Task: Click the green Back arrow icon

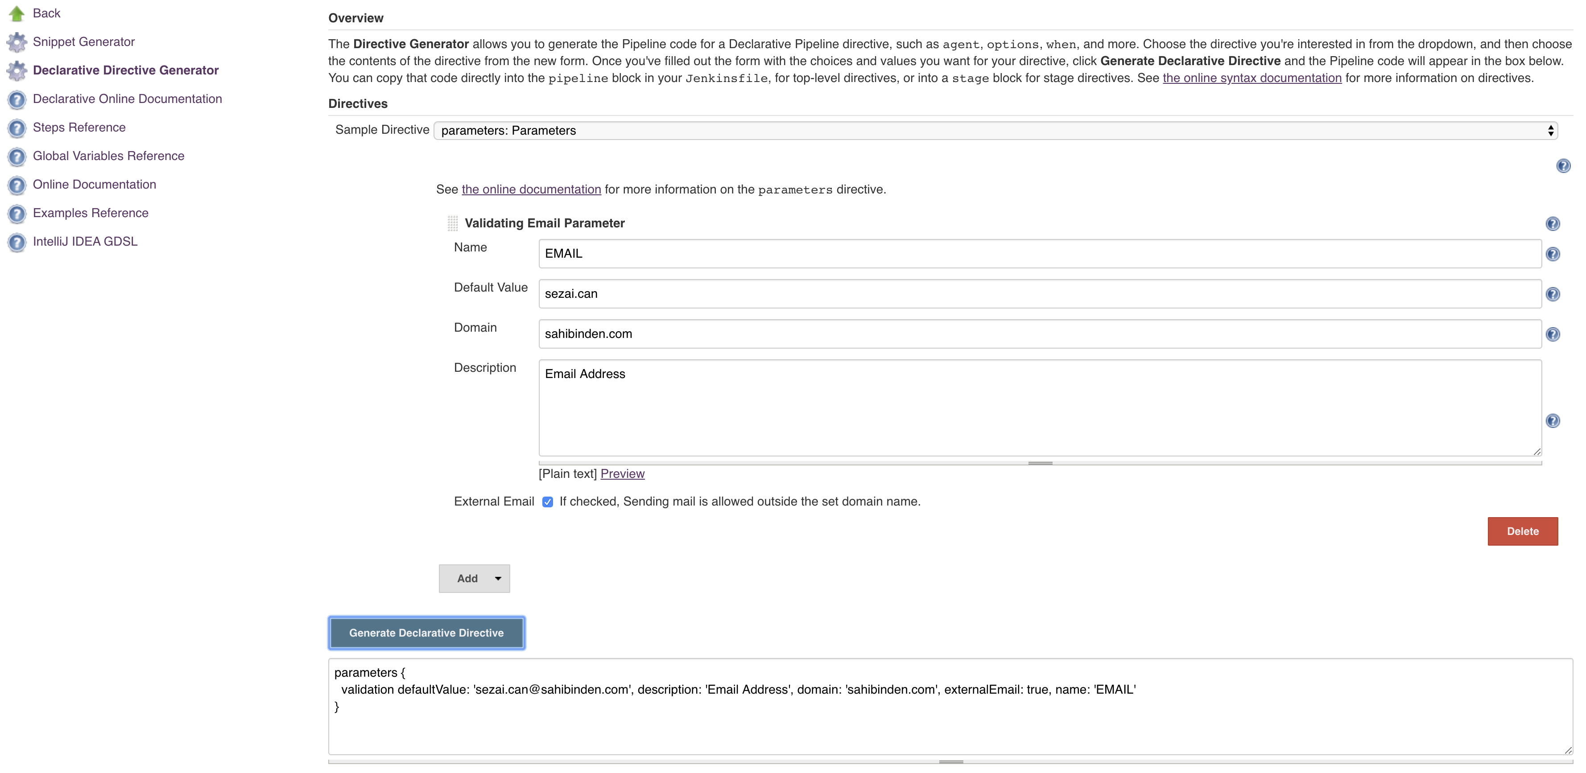Action: coord(17,13)
